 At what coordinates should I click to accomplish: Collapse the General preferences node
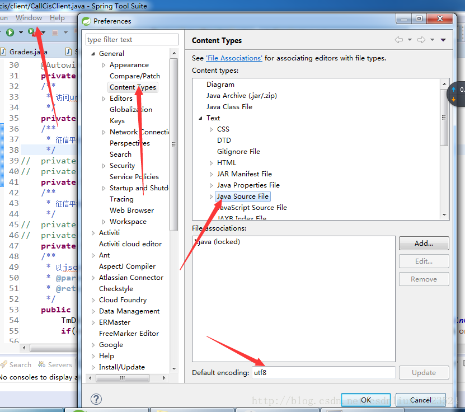coord(93,54)
